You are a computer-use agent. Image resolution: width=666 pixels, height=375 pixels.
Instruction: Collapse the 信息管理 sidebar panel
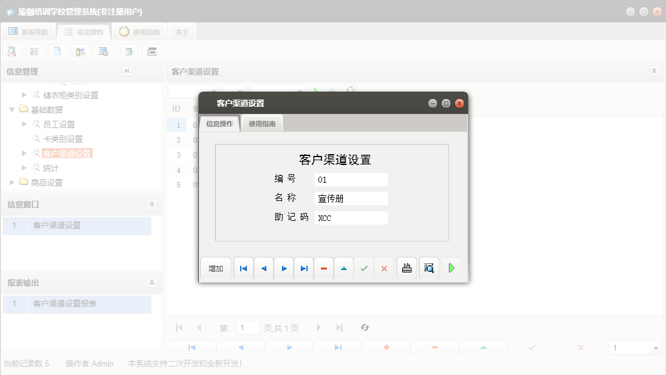[127, 71]
